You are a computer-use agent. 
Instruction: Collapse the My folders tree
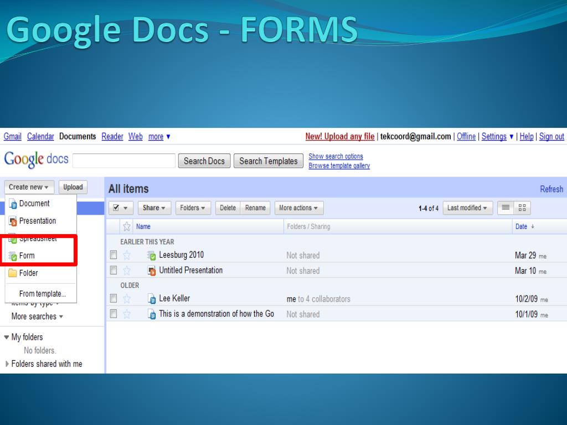(7, 337)
